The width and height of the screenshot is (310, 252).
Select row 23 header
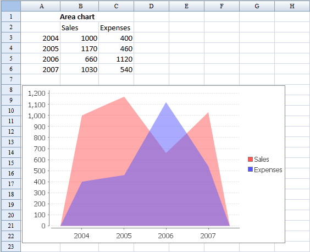coord(11,246)
